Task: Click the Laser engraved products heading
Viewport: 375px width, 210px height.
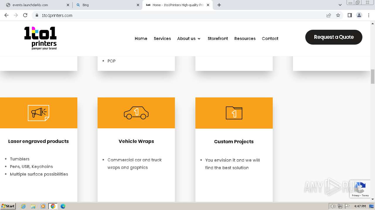Action: coord(38,141)
